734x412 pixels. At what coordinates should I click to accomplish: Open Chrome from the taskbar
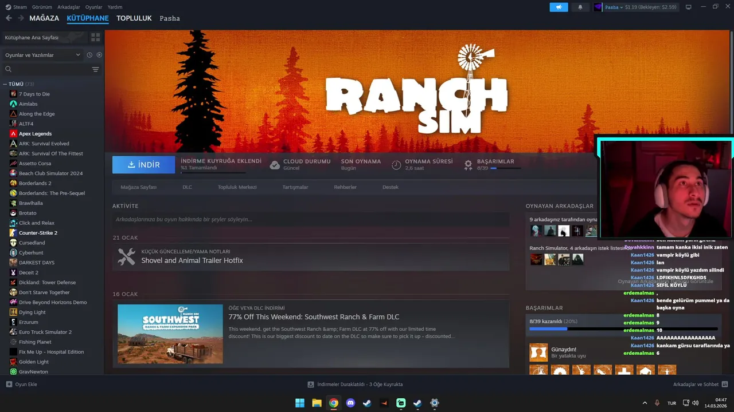click(334, 403)
